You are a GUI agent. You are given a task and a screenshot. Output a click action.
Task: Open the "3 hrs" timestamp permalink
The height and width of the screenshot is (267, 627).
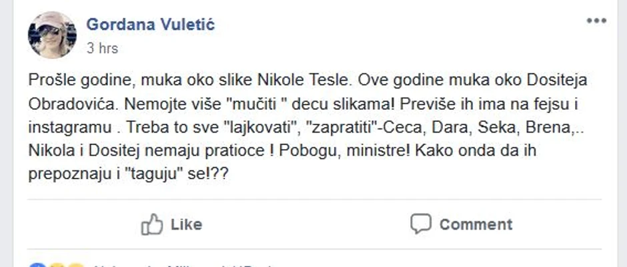pyautogui.click(x=102, y=49)
